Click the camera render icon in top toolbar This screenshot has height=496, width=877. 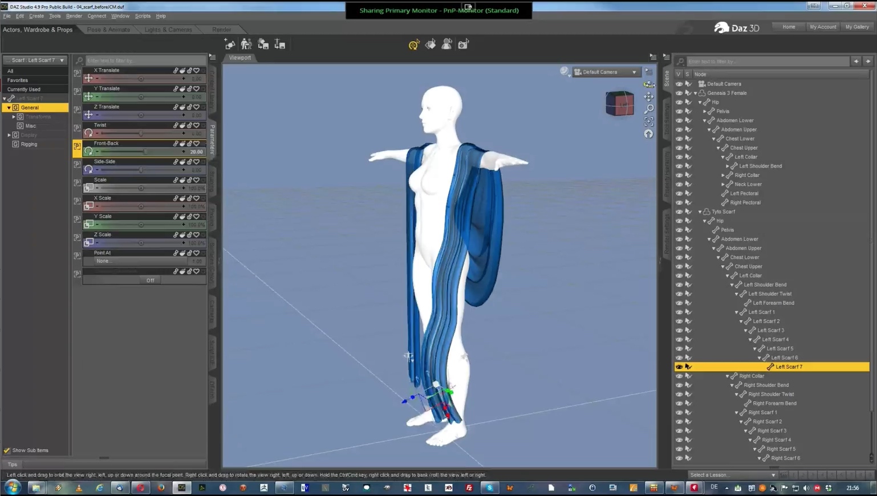tap(464, 44)
